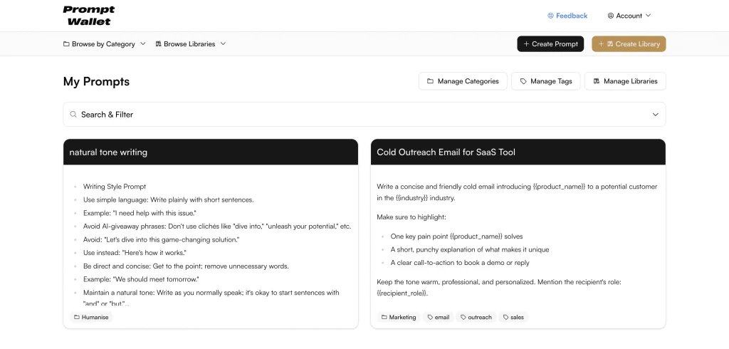Open Manage Categories
The width and height of the screenshot is (729, 349).
(463, 81)
